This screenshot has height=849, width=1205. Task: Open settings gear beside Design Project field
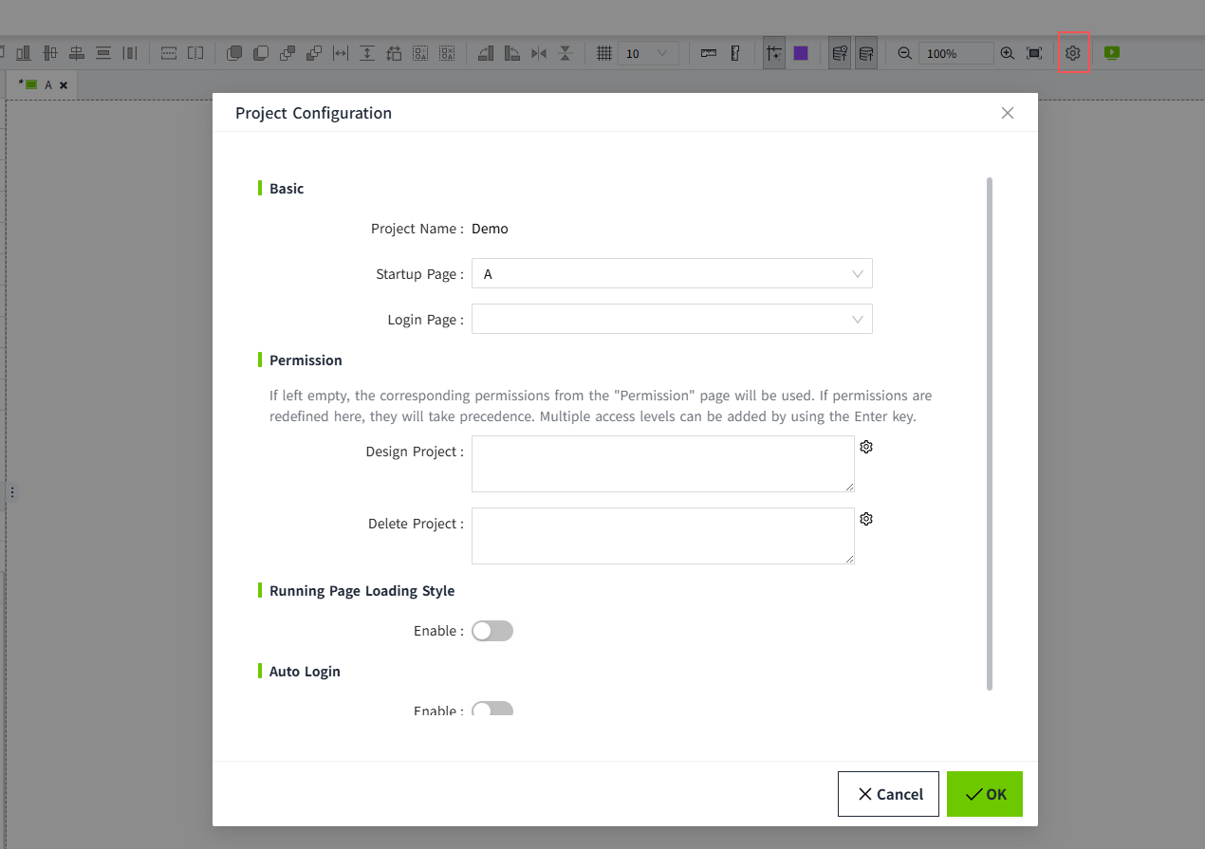(865, 447)
